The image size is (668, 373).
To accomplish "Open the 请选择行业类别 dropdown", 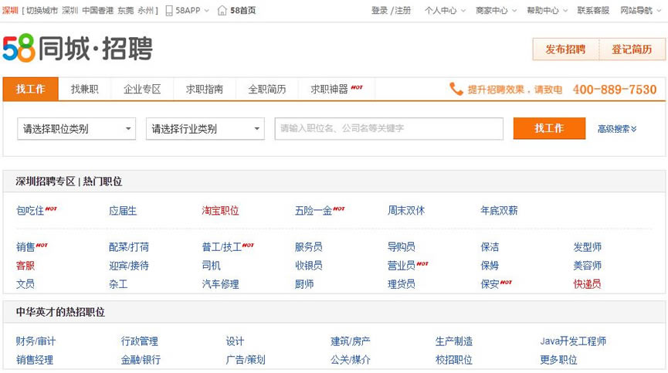I will coord(205,129).
